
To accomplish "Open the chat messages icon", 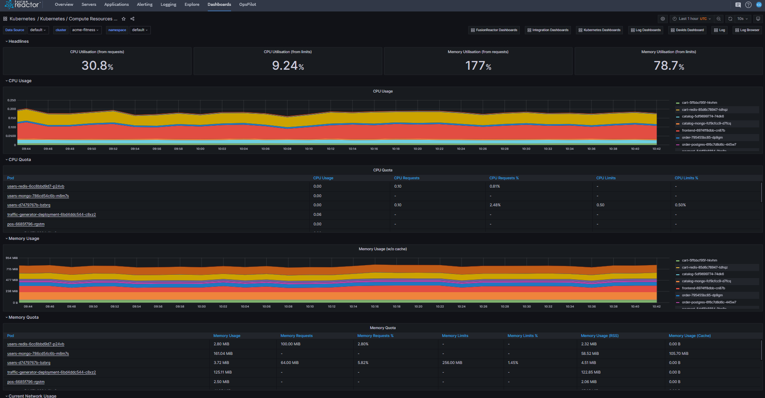I will click(738, 5).
